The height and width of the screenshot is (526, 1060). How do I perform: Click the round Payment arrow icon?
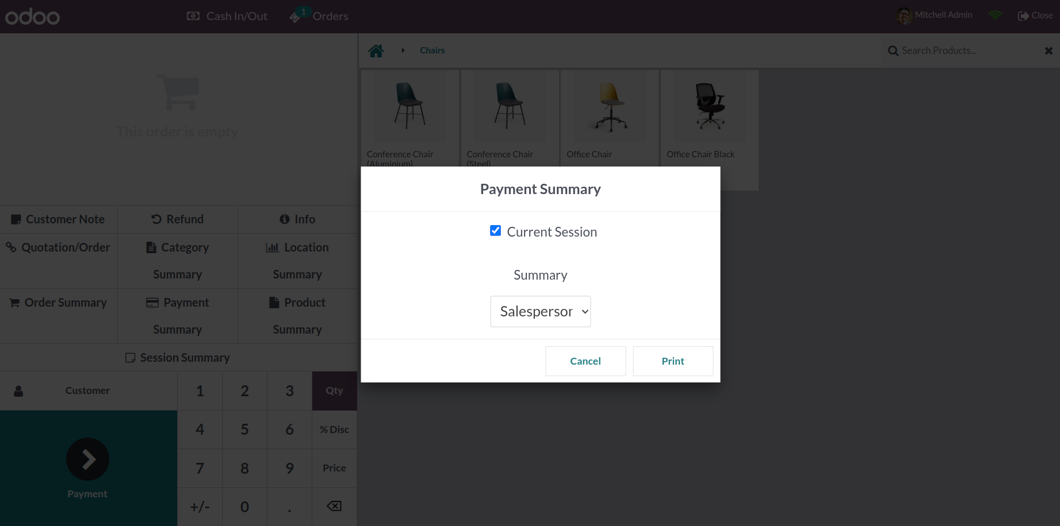coord(87,459)
